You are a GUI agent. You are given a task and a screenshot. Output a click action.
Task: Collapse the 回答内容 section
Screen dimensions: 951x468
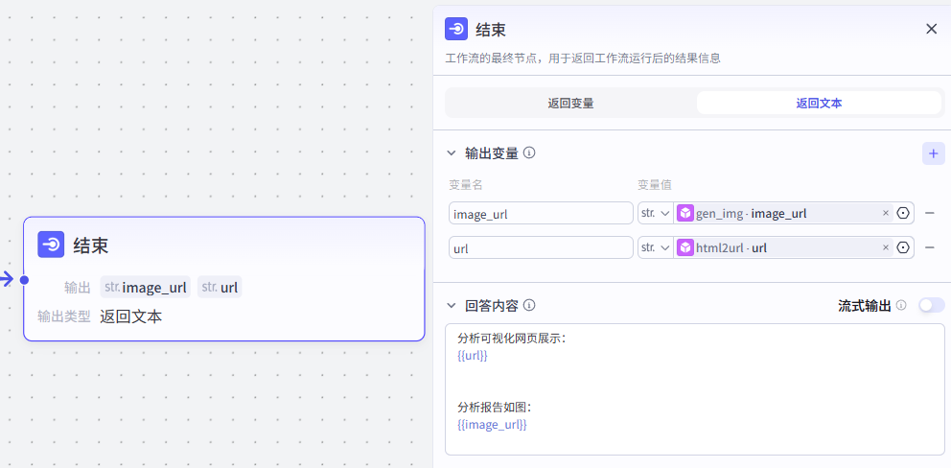(452, 306)
